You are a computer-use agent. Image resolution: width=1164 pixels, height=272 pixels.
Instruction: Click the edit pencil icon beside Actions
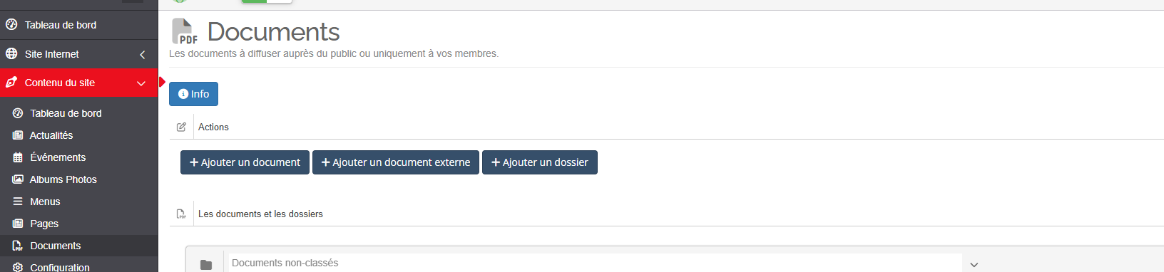[x=181, y=127]
